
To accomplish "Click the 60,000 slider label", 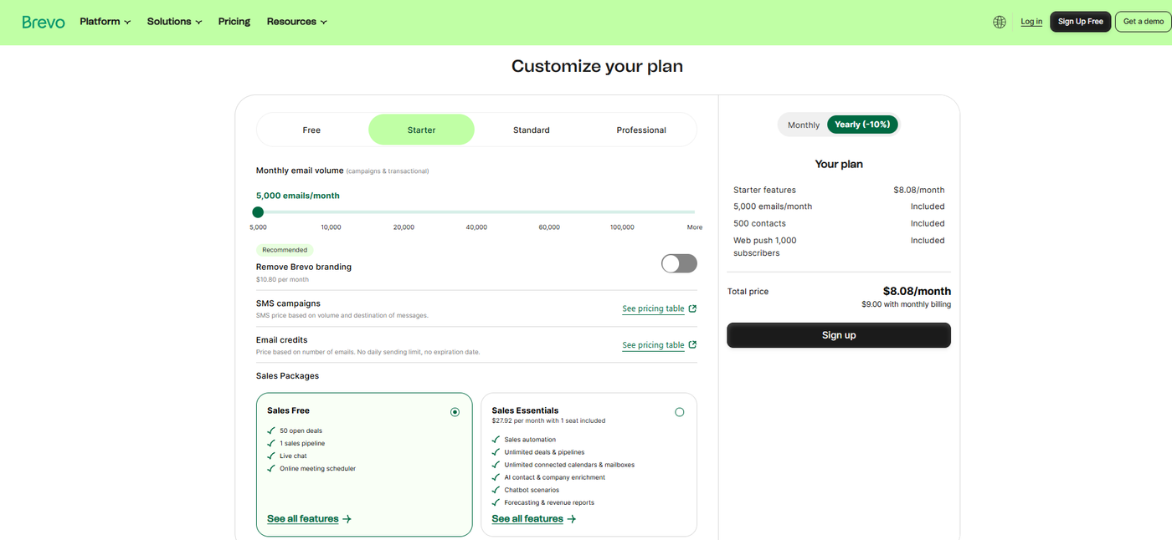I will point(549,227).
